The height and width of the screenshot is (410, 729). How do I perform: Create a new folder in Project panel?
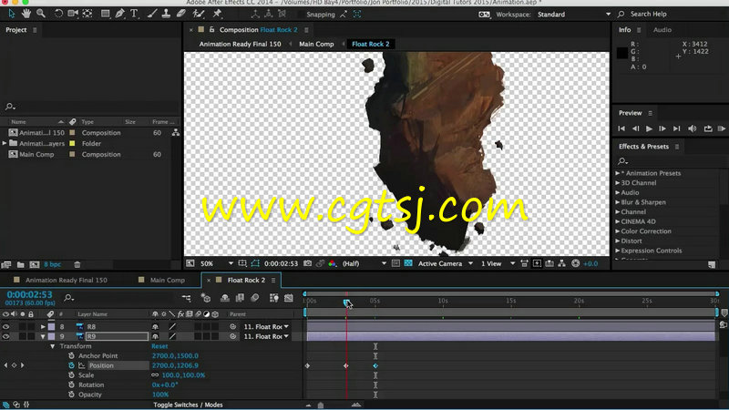coord(20,264)
